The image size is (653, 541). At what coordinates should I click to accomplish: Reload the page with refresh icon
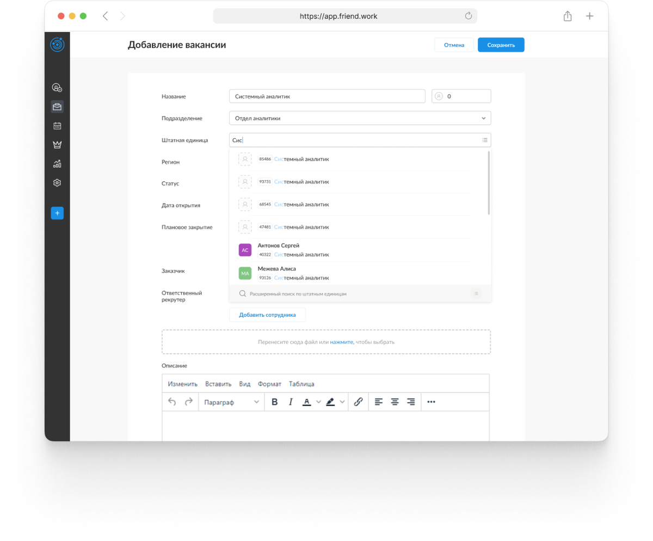tap(468, 16)
